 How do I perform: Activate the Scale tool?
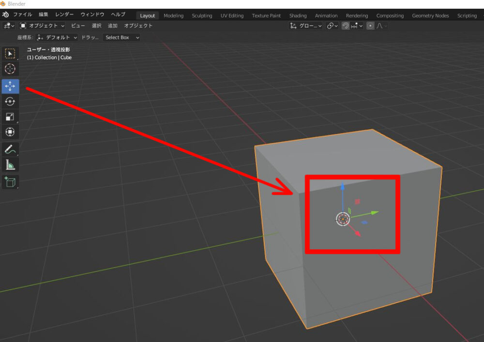(10, 117)
